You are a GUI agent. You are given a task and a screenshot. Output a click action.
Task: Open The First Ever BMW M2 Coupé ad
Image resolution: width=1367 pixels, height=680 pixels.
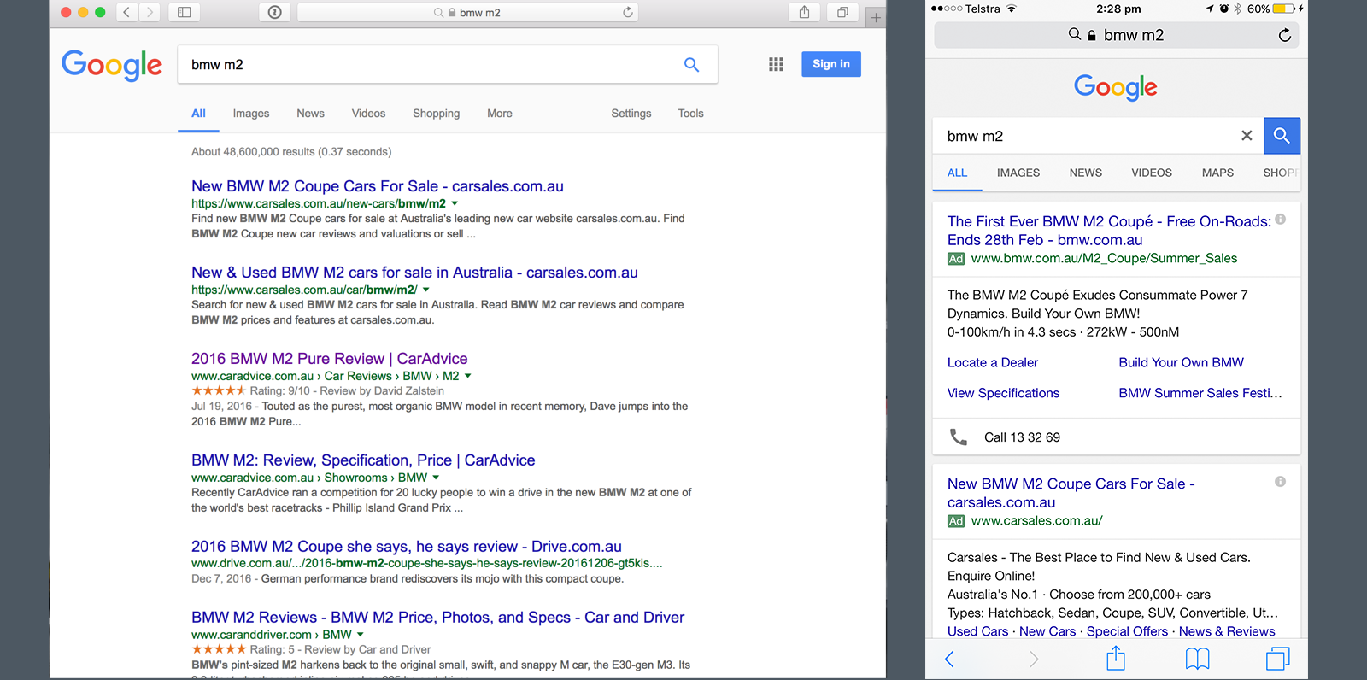pos(1109,231)
